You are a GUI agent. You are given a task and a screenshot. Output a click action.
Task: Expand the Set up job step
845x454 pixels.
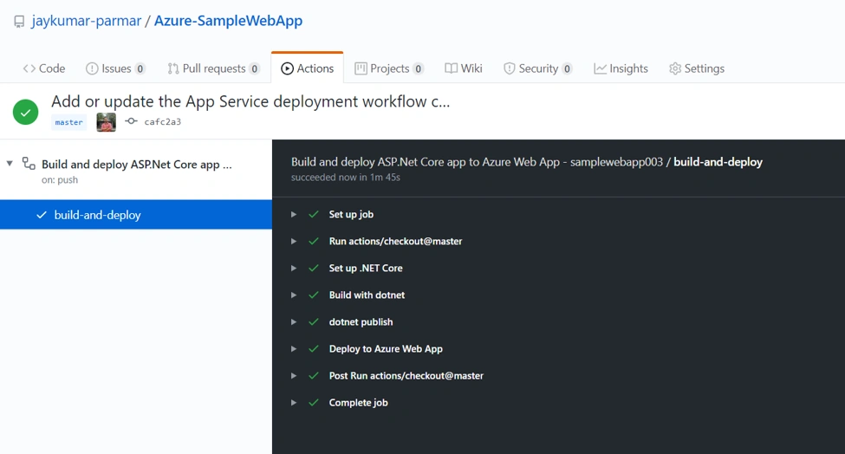[294, 214]
